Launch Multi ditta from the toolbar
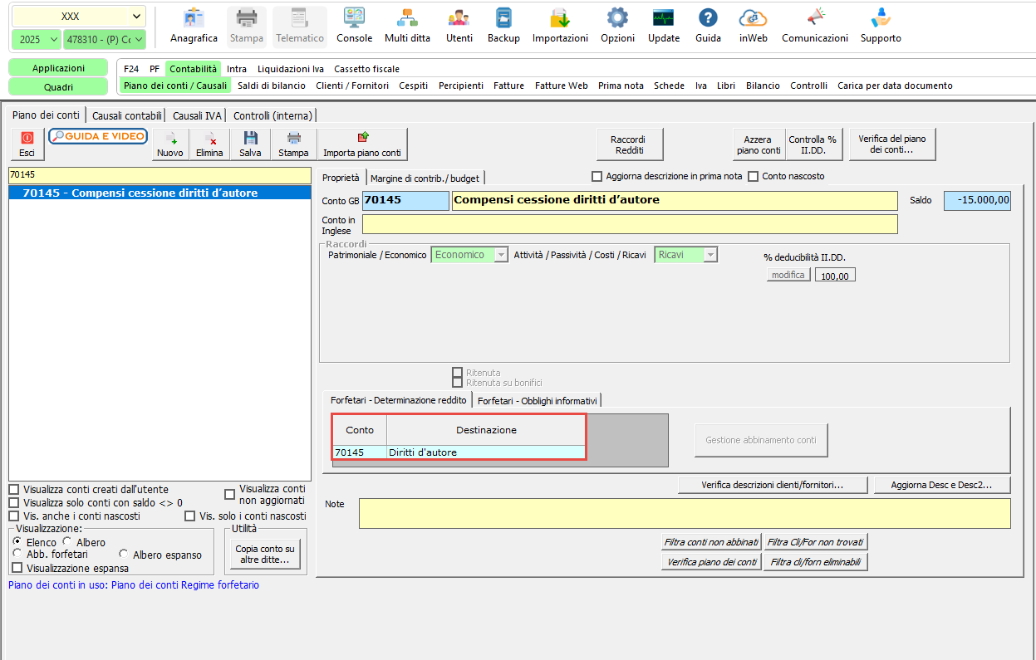This screenshot has width=1036, height=660. pyautogui.click(x=407, y=27)
